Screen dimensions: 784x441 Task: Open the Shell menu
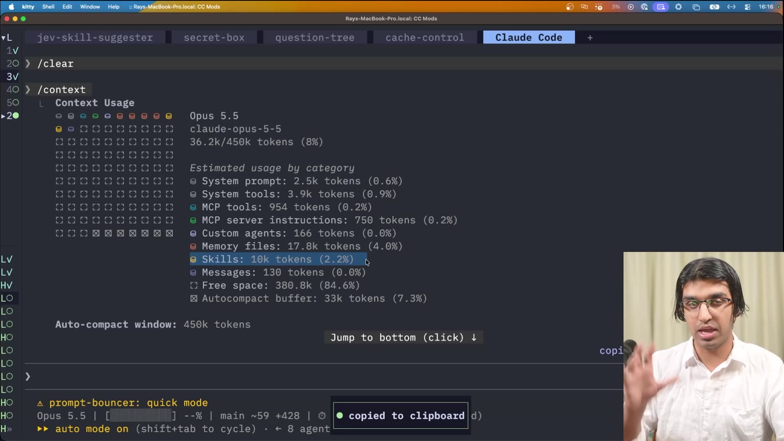point(49,7)
